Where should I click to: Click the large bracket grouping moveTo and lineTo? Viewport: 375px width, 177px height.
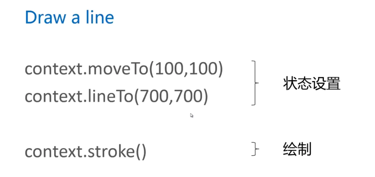click(x=255, y=83)
